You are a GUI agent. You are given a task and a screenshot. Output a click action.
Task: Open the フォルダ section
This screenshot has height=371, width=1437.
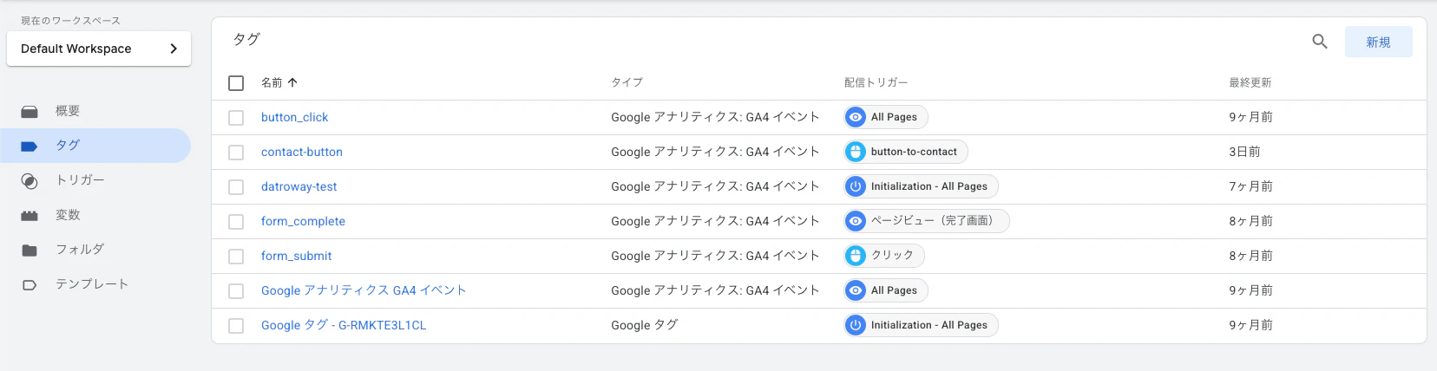(95, 250)
